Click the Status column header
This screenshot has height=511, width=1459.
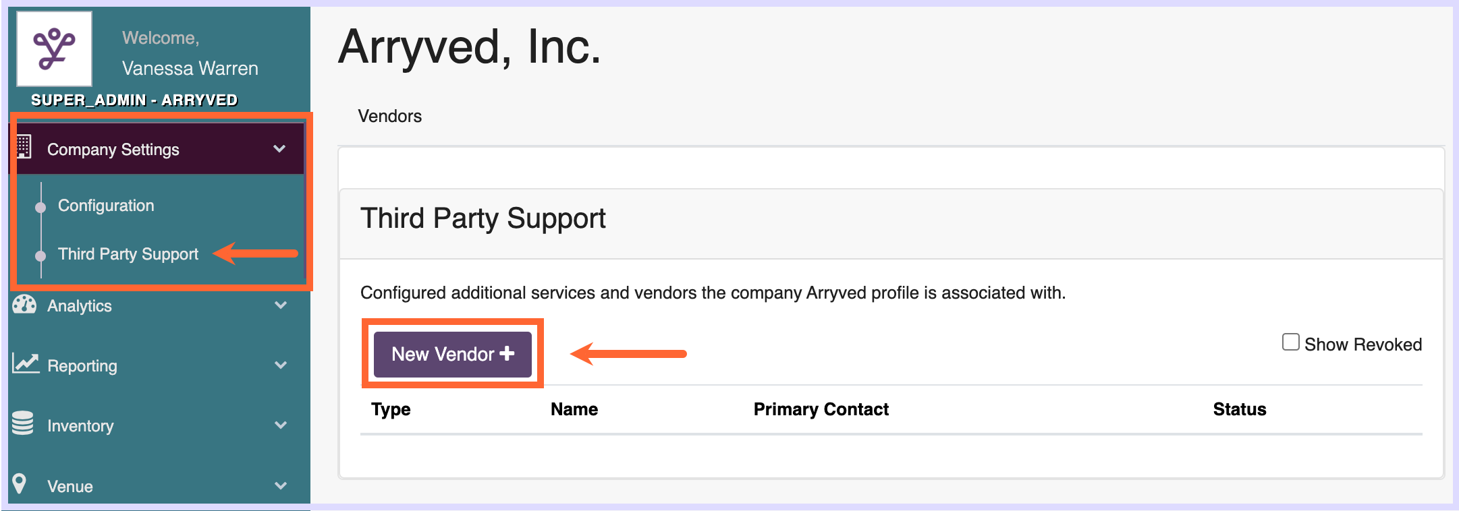pos(1240,409)
